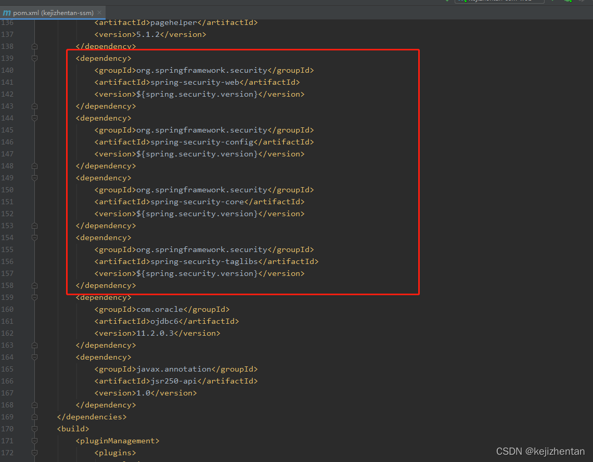Image resolution: width=593 pixels, height=462 pixels.
Task: Collapse the dependency block starting at line 154
Action: click(34, 237)
